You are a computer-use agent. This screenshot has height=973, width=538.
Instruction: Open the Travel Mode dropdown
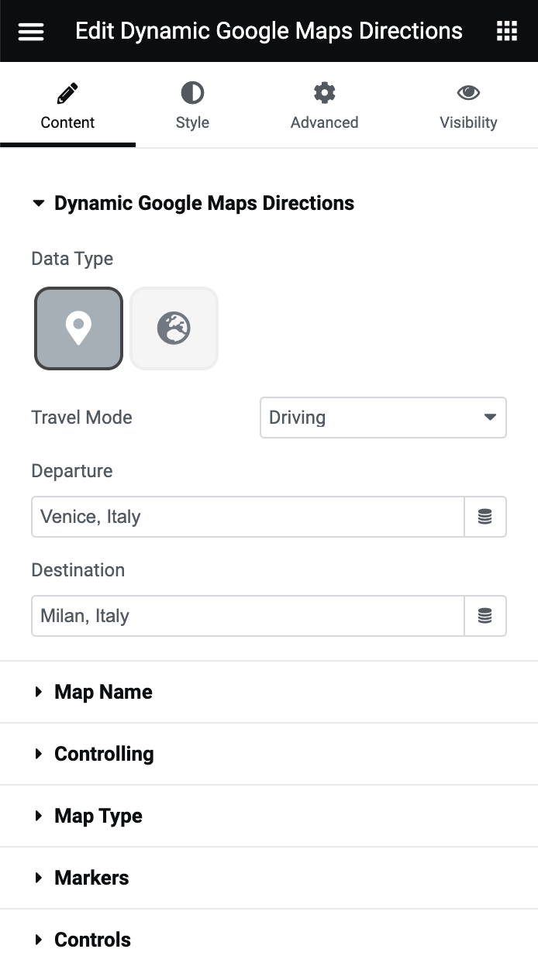[383, 418]
